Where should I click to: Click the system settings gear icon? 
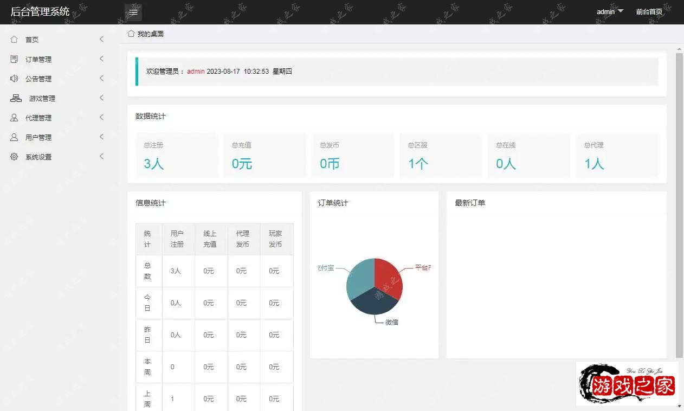click(14, 157)
